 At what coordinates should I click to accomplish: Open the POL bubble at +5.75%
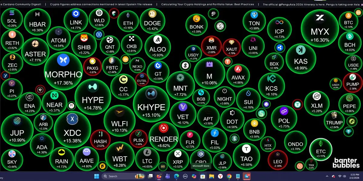point(284,118)
